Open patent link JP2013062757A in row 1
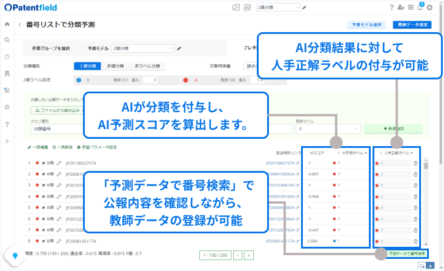This screenshot has height=271, width=444. coord(282,163)
